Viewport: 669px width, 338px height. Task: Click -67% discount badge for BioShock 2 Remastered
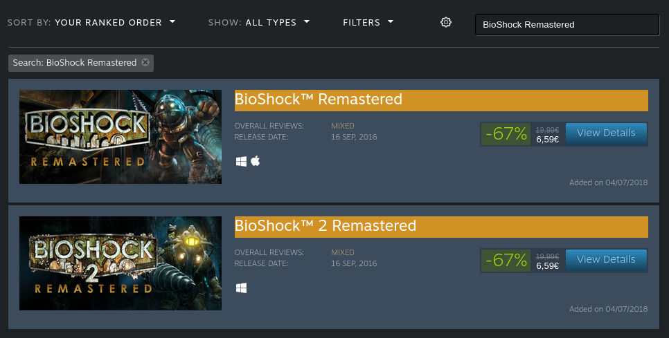tap(506, 261)
